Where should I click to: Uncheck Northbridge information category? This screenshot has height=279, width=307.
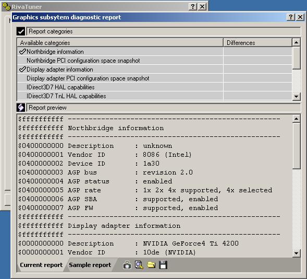point(22,52)
